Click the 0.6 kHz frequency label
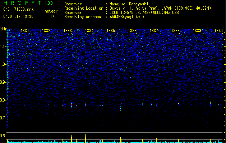 [3, 136]
